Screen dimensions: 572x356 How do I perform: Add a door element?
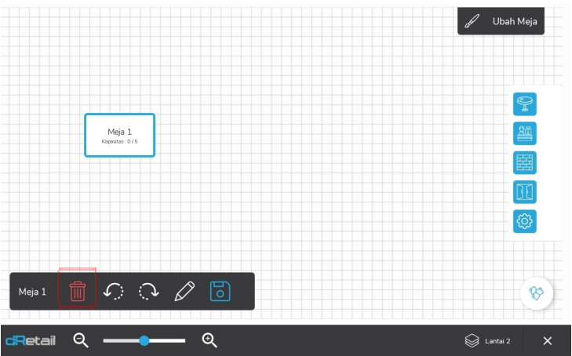click(524, 192)
